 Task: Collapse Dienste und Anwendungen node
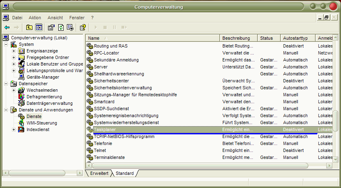point(6,110)
